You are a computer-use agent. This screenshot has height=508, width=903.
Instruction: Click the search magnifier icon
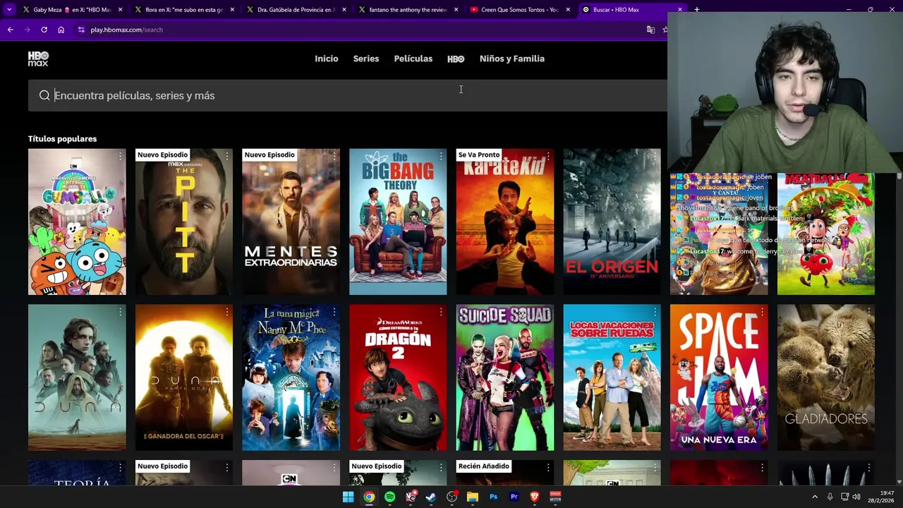coord(44,95)
